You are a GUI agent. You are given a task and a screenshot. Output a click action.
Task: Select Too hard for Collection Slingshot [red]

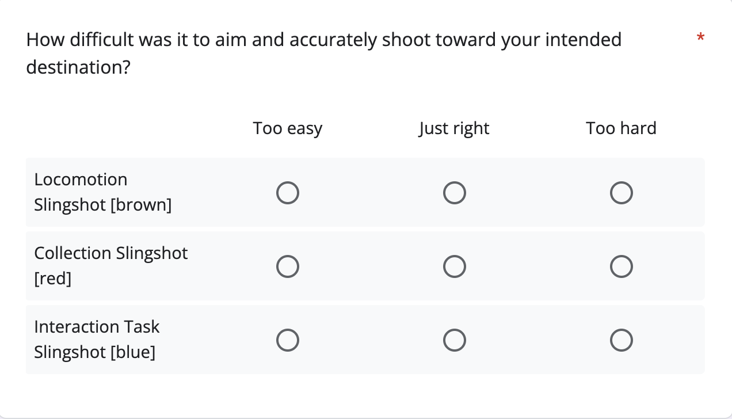pyautogui.click(x=622, y=266)
